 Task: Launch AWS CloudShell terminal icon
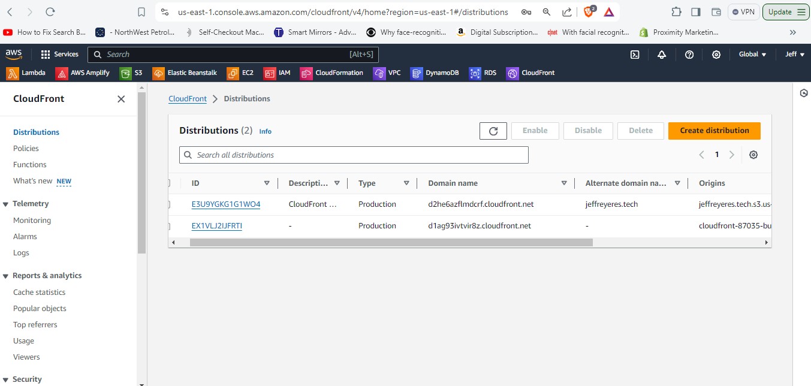pos(635,55)
